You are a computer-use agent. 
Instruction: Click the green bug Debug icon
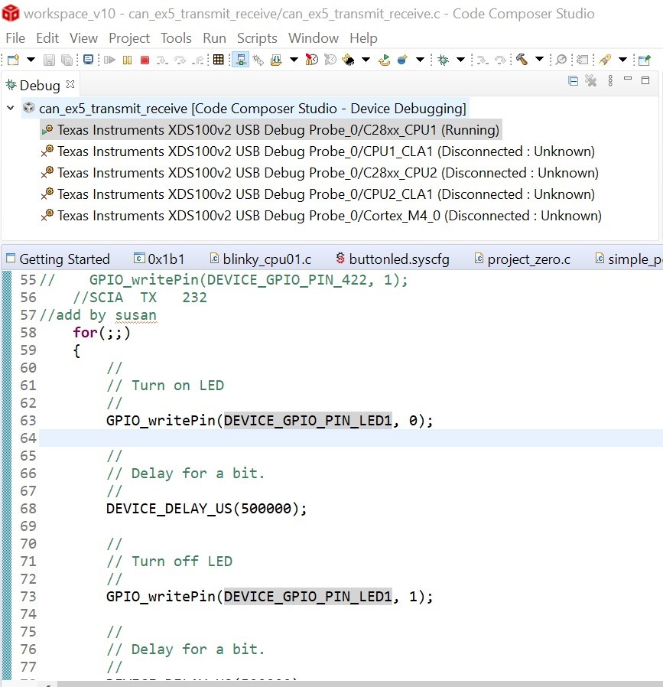point(444,60)
